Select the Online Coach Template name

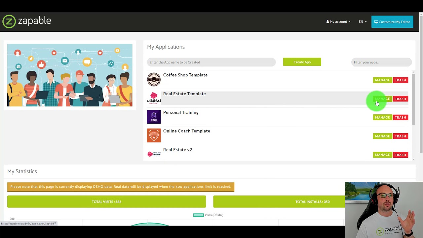click(187, 131)
